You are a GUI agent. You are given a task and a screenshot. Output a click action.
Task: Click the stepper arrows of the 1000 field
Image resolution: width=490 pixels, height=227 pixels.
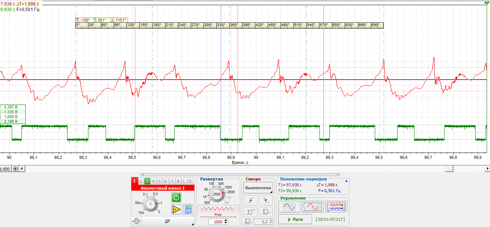click(x=226, y=222)
